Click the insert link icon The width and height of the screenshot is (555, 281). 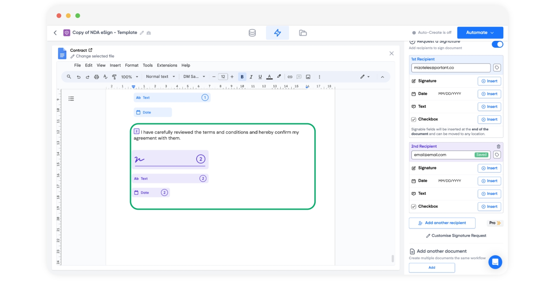pyautogui.click(x=290, y=77)
